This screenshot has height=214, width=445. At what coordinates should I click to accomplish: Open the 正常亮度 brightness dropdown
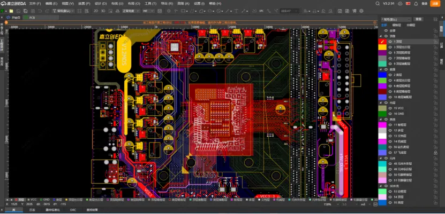pos(131,11)
